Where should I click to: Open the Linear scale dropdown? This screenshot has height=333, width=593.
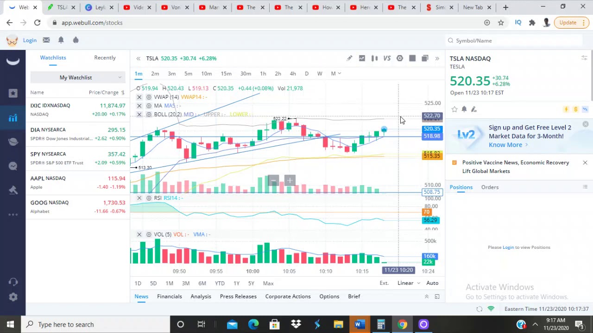coord(408,283)
